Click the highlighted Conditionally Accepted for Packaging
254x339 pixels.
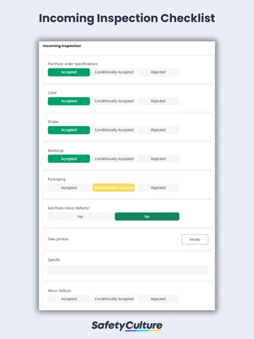pos(113,187)
